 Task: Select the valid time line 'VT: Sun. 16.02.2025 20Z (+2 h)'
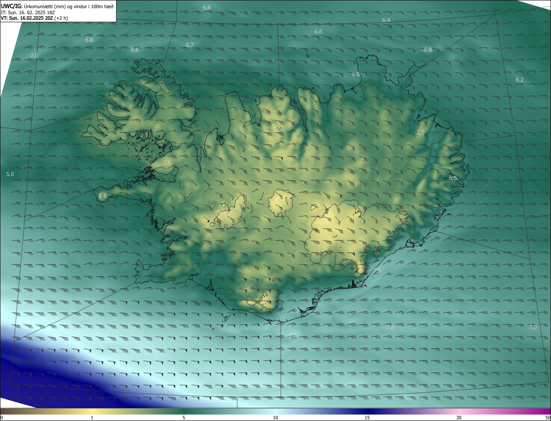(34, 18)
